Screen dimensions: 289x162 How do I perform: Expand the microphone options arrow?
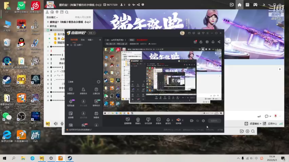[x=172, y=120]
